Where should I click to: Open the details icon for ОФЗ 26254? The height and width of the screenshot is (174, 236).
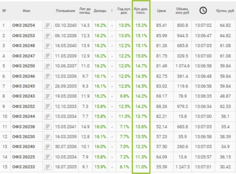point(48,25)
